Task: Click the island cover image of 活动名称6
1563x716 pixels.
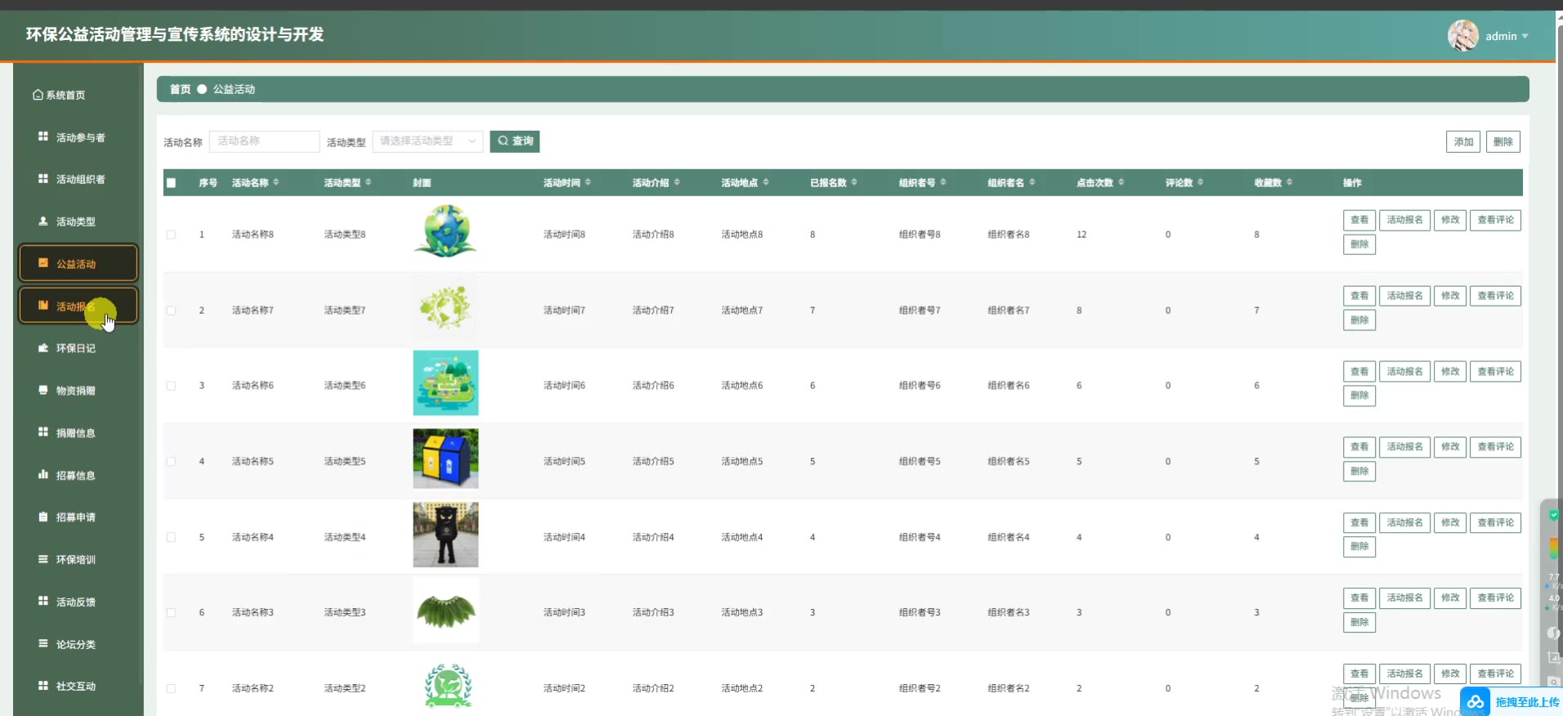Action: click(446, 383)
